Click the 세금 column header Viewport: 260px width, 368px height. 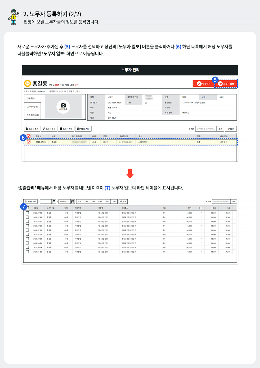(x=228, y=208)
